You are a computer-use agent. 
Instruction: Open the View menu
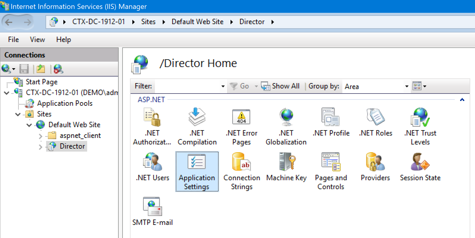point(37,40)
